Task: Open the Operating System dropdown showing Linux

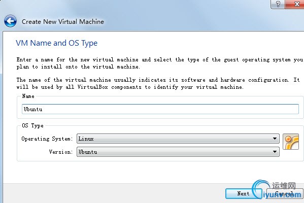Action: [x=178, y=139]
